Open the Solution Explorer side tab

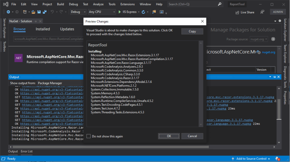285,30
